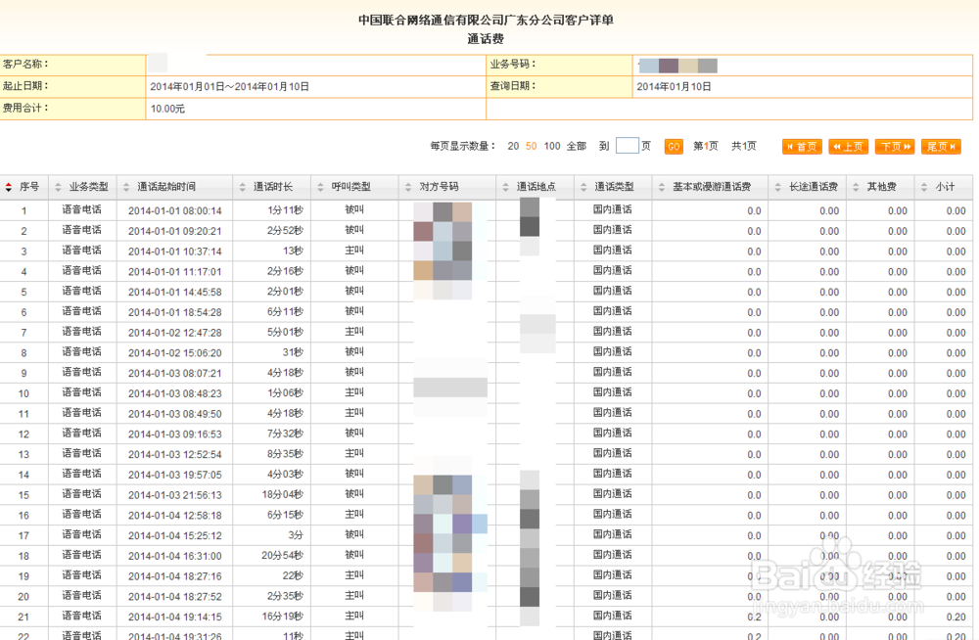
Task: Click the call duration 20分54秒
Action: pyautogui.click(x=282, y=556)
